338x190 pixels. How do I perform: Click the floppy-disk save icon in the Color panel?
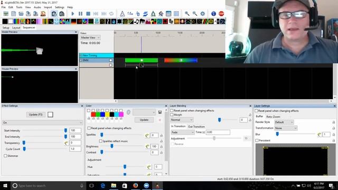tap(160, 112)
